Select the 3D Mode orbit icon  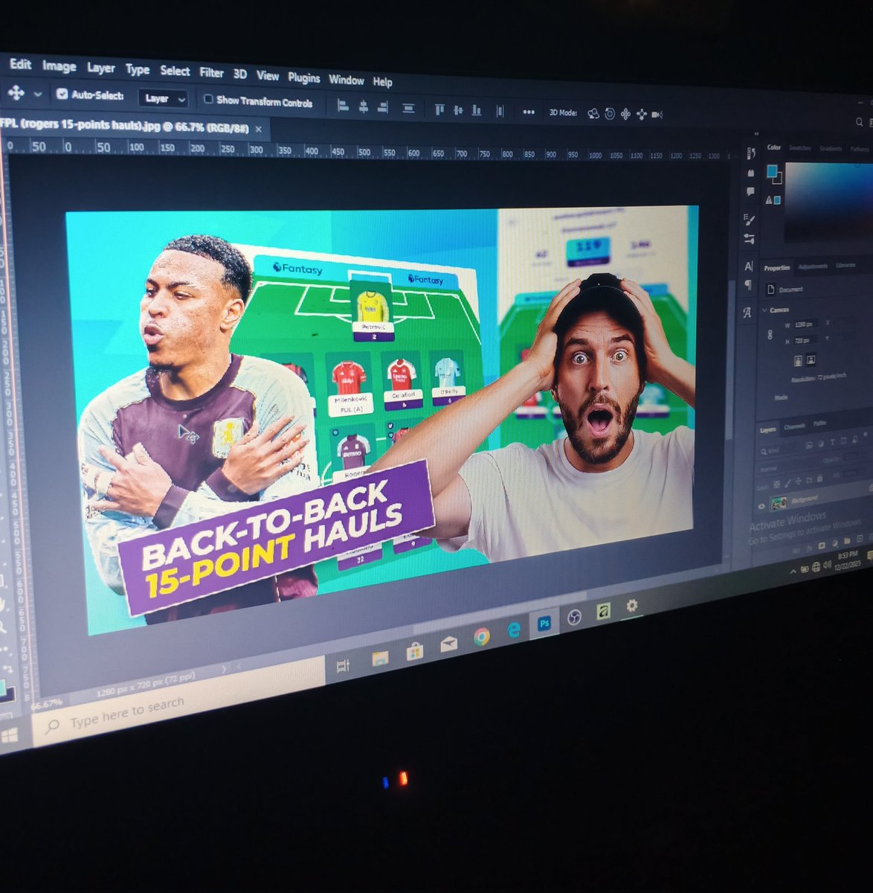click(593, 113)
